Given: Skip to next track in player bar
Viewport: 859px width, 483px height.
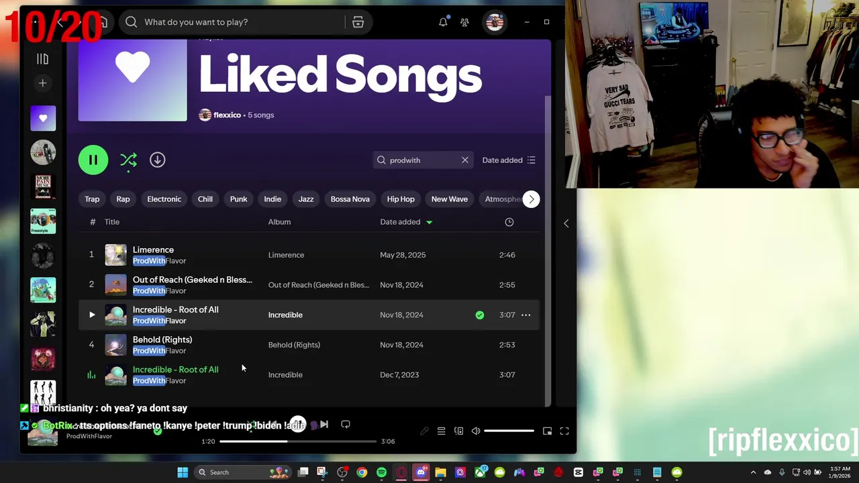Looking at the screenshot, I should click(324, 425).
